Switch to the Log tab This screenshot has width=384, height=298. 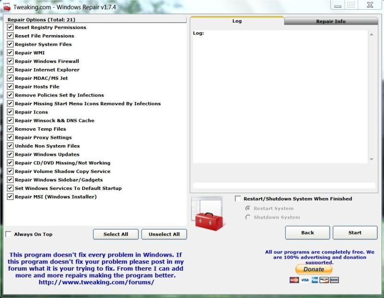237,21
